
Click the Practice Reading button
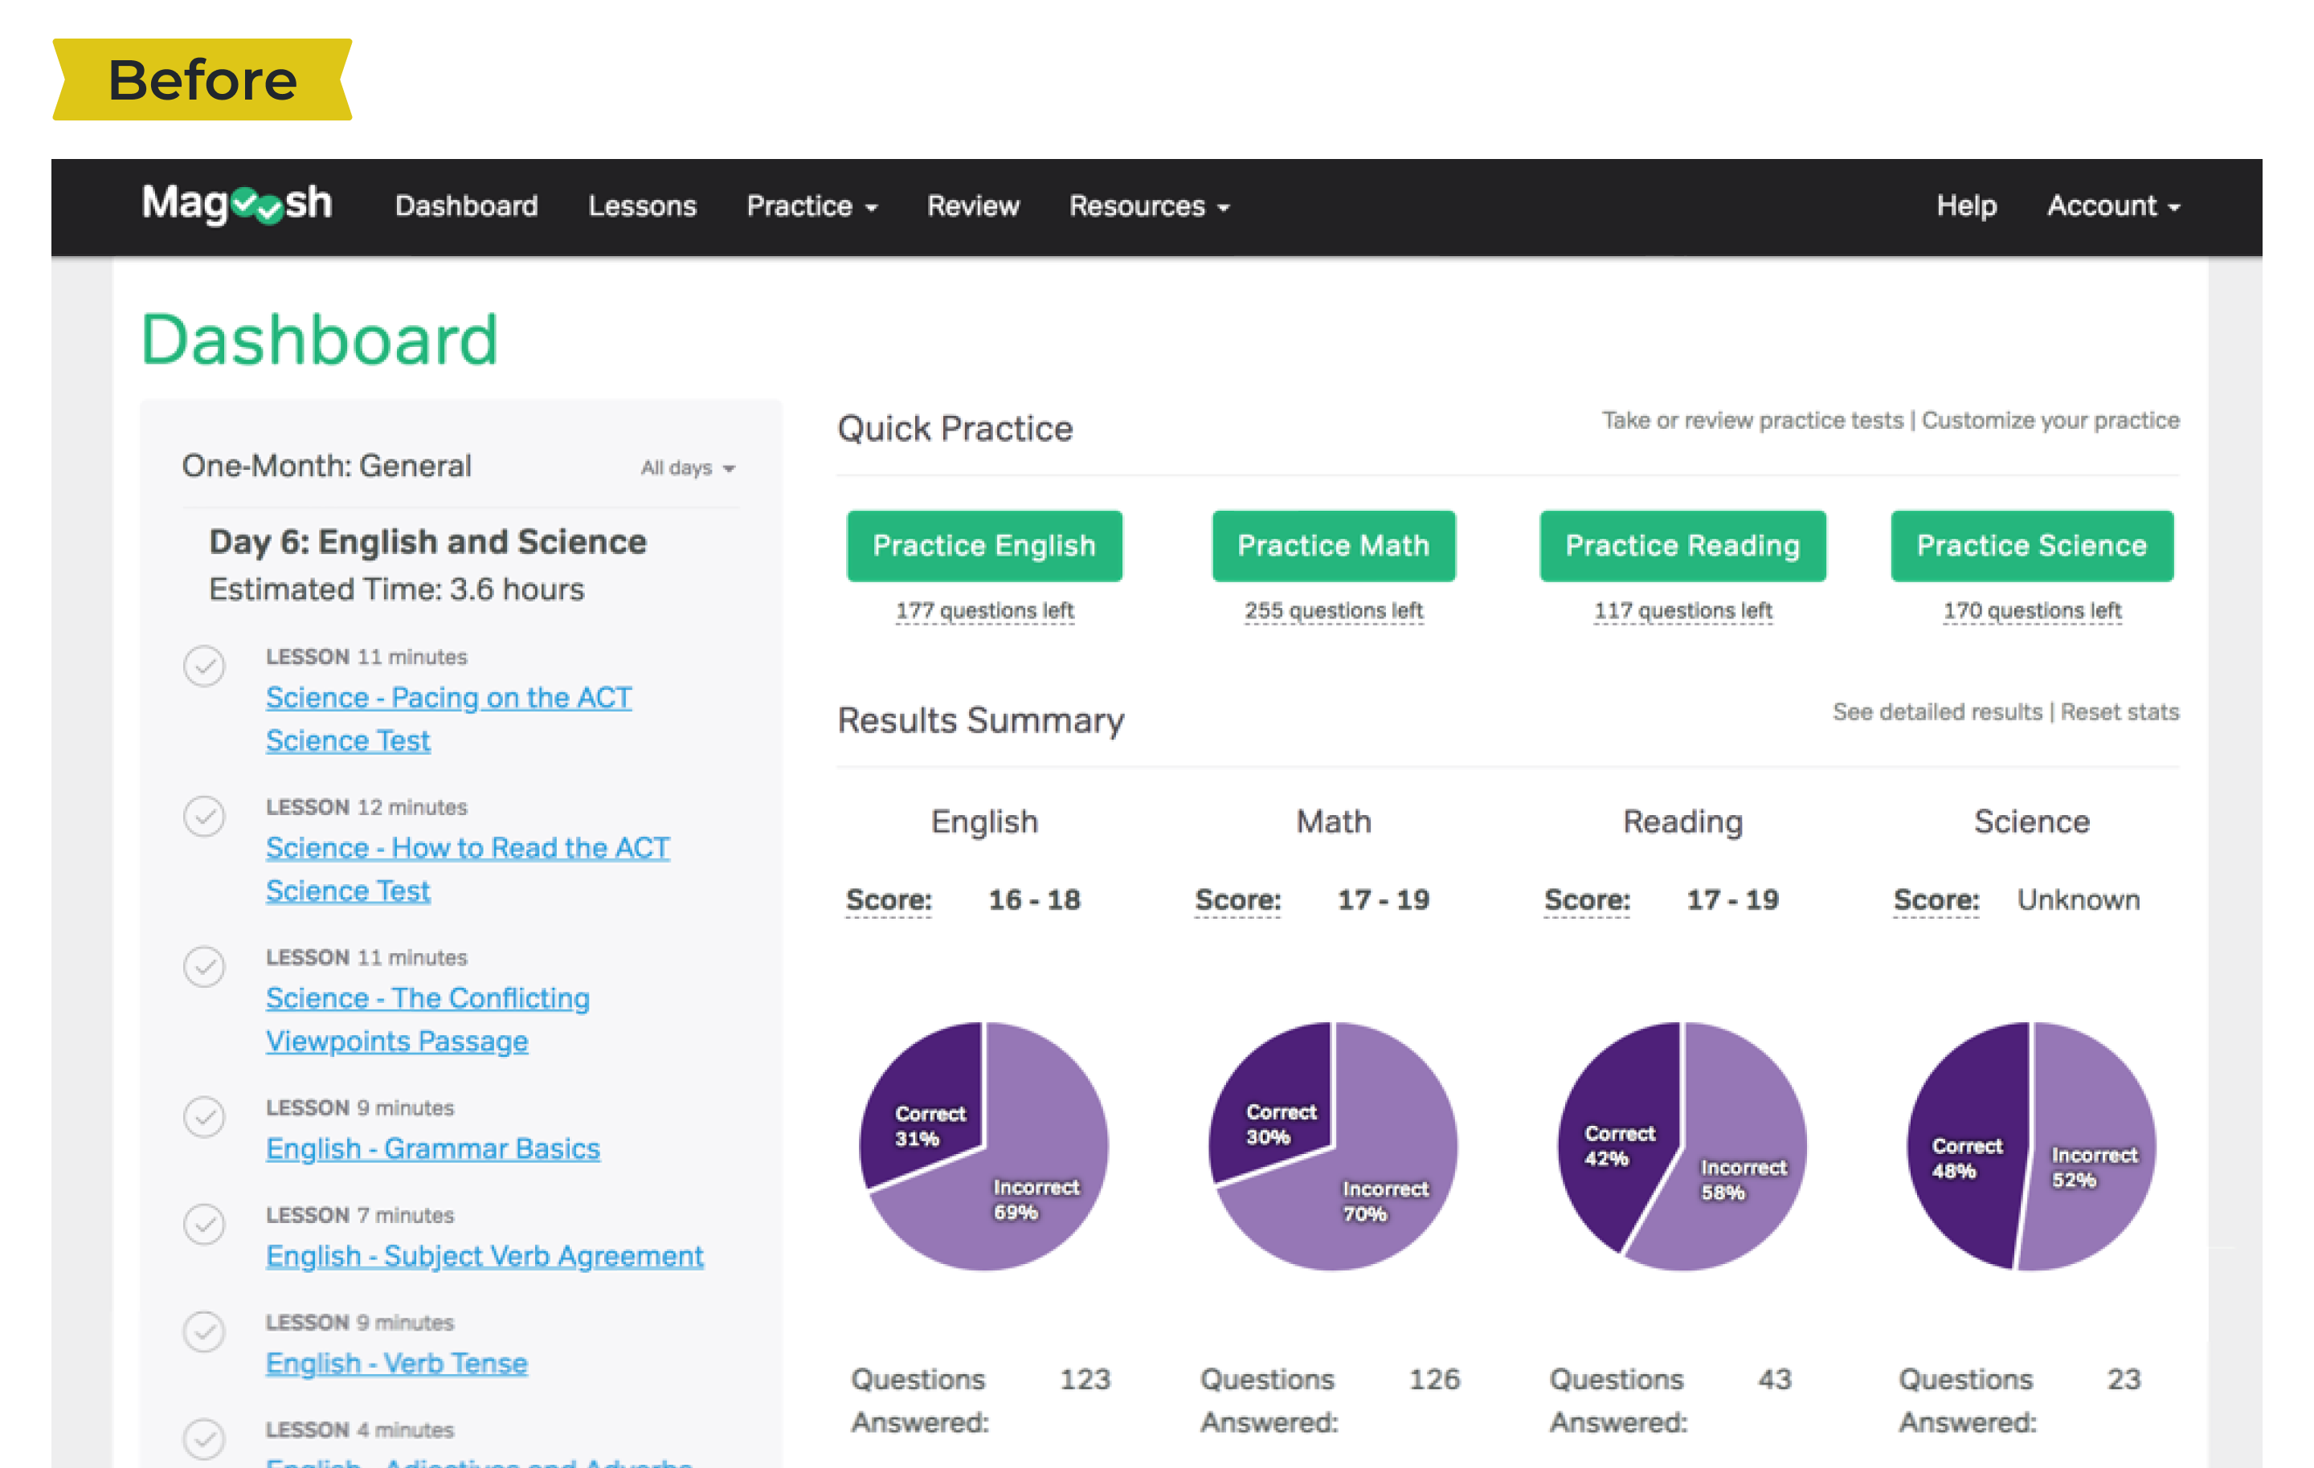click(x=1682, y=546)
